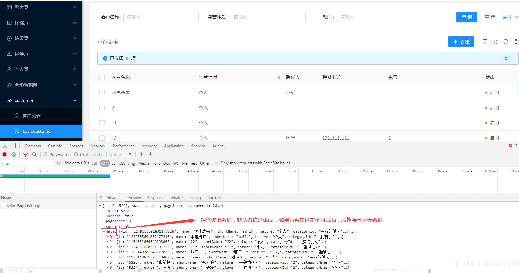Toggle the network filter funnel icon
519x273 pixels.
(25, 155)
